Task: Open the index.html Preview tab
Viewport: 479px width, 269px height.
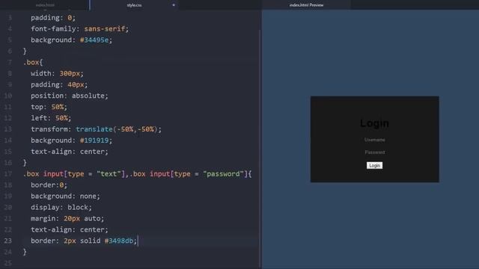Action: tap(306, 5)
